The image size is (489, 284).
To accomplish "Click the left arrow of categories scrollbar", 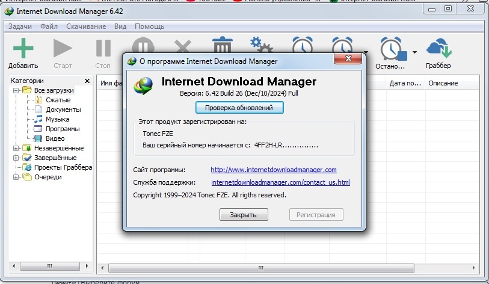I will [x=14, y=266].
